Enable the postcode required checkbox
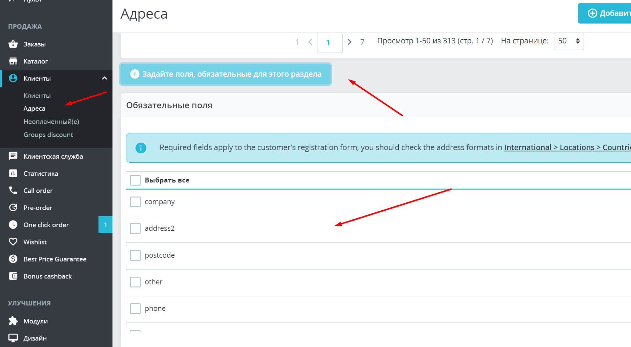Screen dimensions: 631x347 (x=135, y=255)
